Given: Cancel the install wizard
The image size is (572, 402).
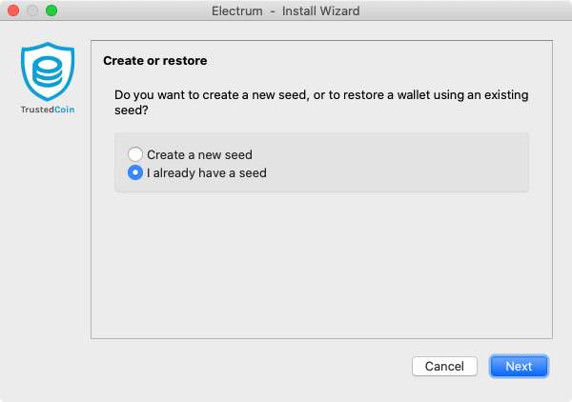Looking at the screenshot, I should 444,366.
